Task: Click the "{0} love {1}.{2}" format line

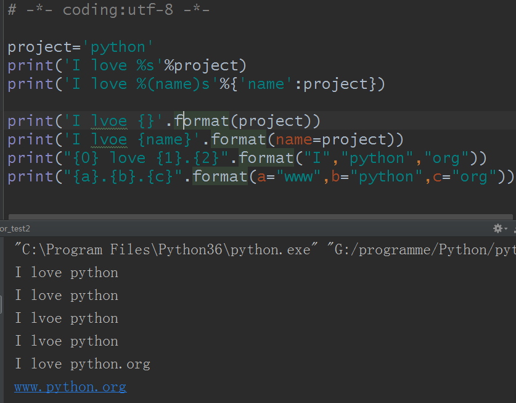Action: coord(247,158)
